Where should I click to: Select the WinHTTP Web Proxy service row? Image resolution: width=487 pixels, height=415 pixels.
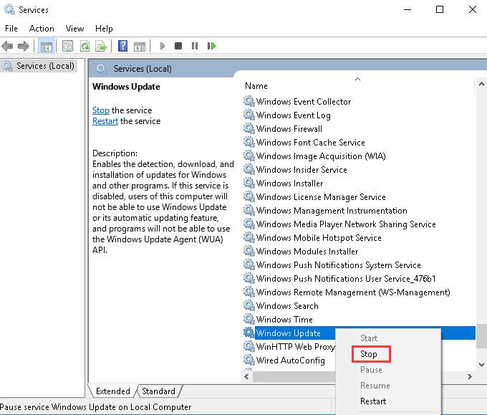[295, 347]
